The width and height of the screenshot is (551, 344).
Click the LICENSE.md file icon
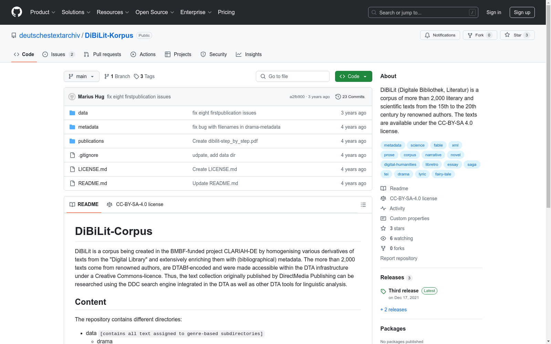(x=72, y=169)
